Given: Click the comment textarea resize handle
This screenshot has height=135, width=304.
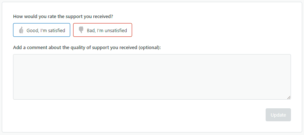Looking at the screenshot, I should [x=289, y=97].
